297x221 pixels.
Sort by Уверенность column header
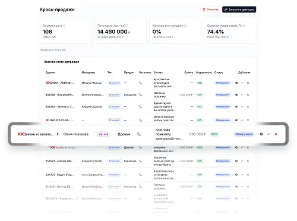pos(204,72)
